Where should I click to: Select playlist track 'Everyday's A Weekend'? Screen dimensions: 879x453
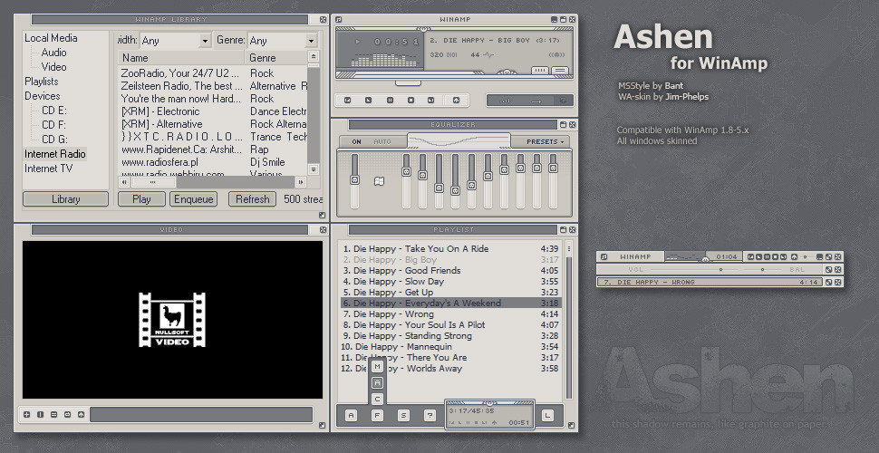coord(450,304)
